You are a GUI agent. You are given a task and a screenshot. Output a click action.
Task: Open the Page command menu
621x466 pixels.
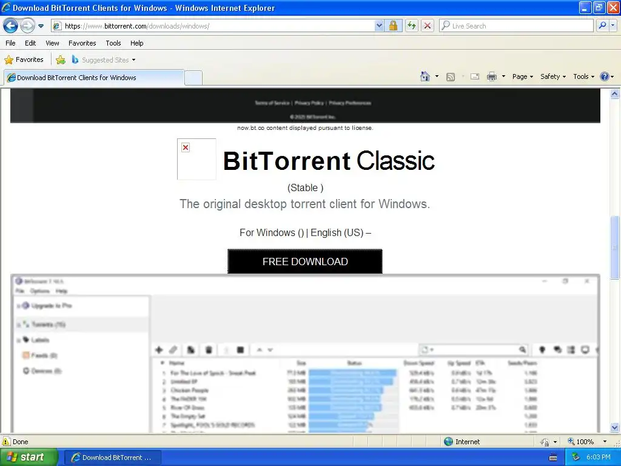pos(523,76)
